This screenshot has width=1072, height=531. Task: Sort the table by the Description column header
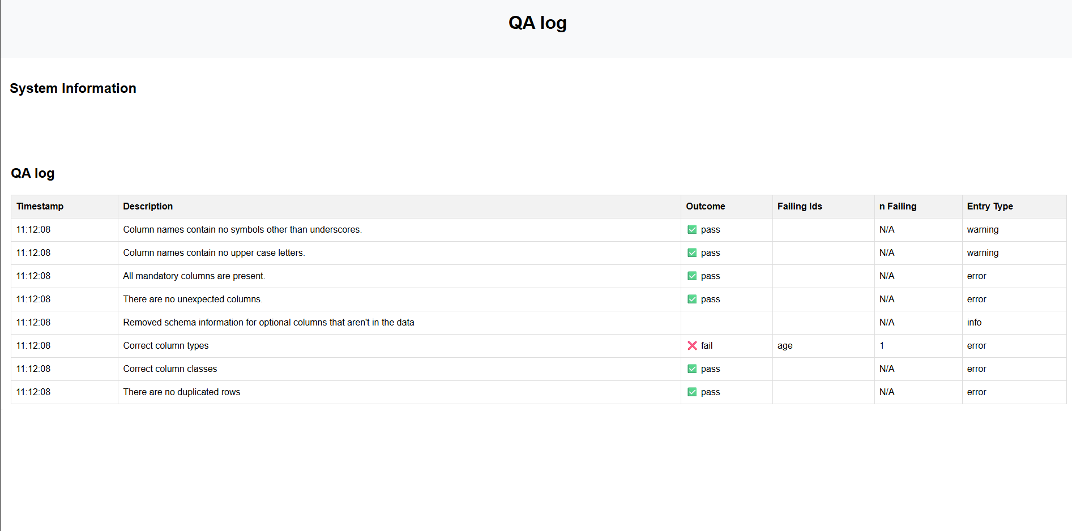point(147,206)
